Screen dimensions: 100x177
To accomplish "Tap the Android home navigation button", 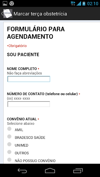I will (x=50, y=171).
